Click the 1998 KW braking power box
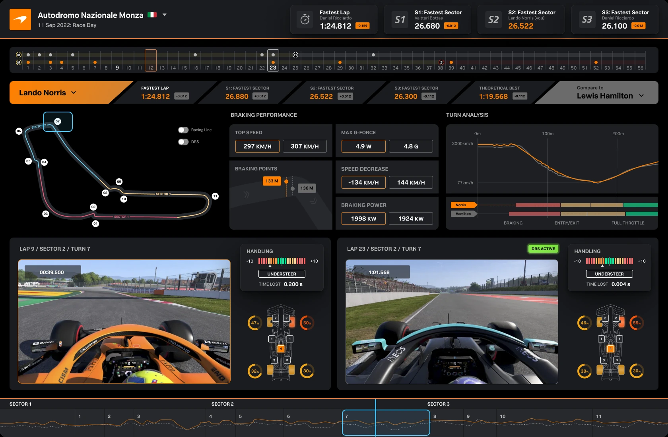This screenshot has height=437, width=668. 363,218
